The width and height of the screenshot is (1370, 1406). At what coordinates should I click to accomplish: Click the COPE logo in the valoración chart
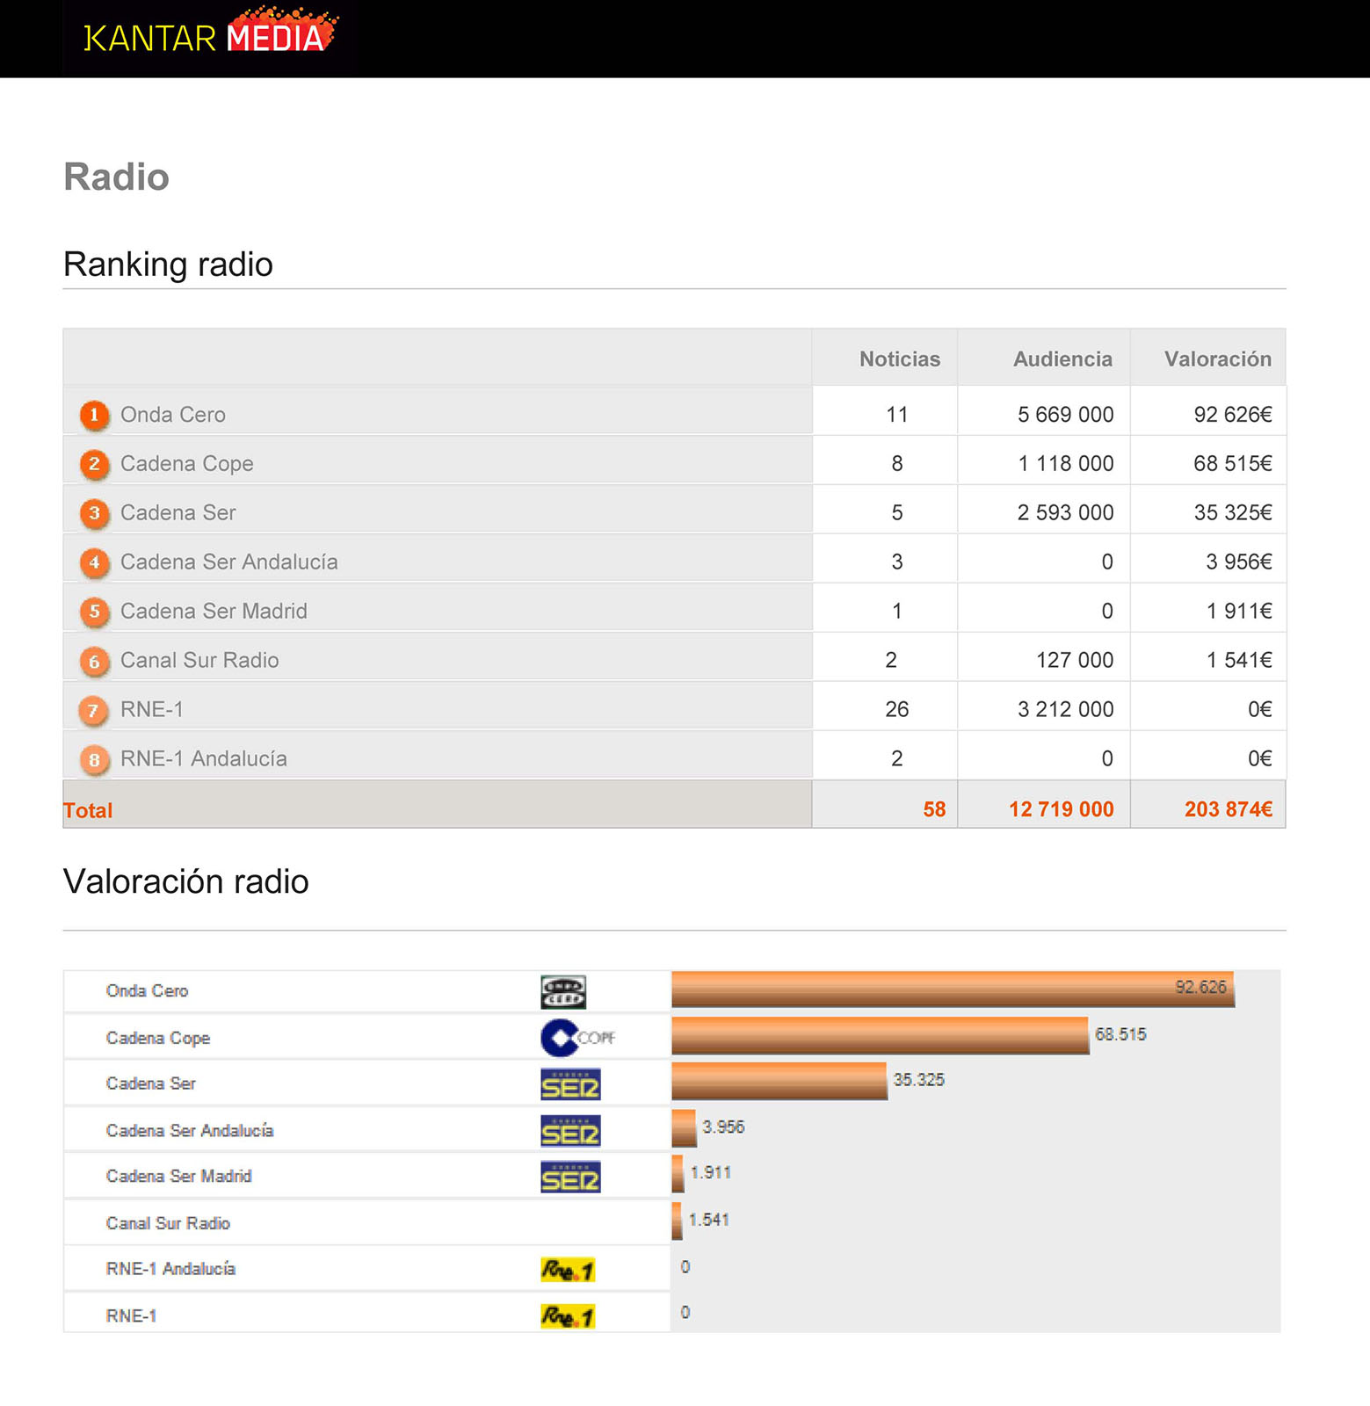[576, 1038]
